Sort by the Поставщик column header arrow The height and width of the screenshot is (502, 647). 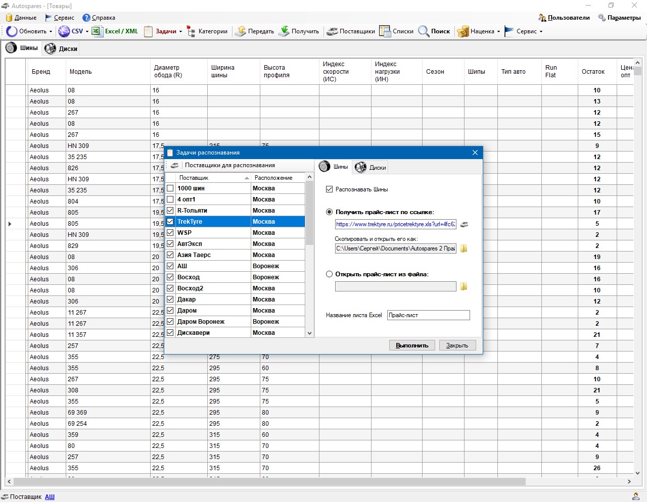(x=247, y=178)
